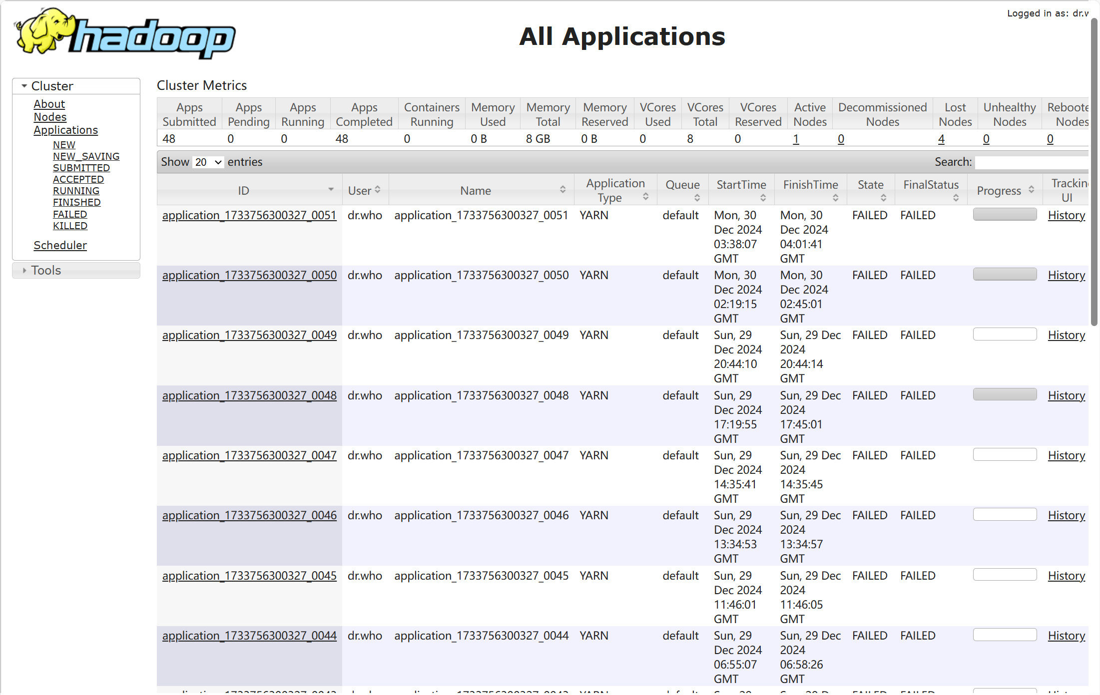1100x695 pixels.
Task: Open the Show entries dropdown
Action: pos(208,162)
